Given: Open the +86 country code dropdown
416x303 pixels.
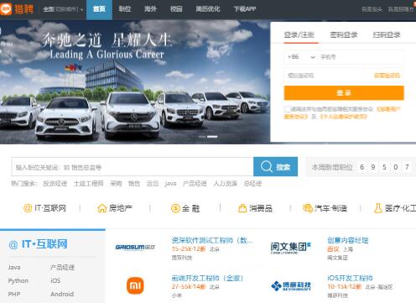Looking at the screenshot, I should click(301, 57).
